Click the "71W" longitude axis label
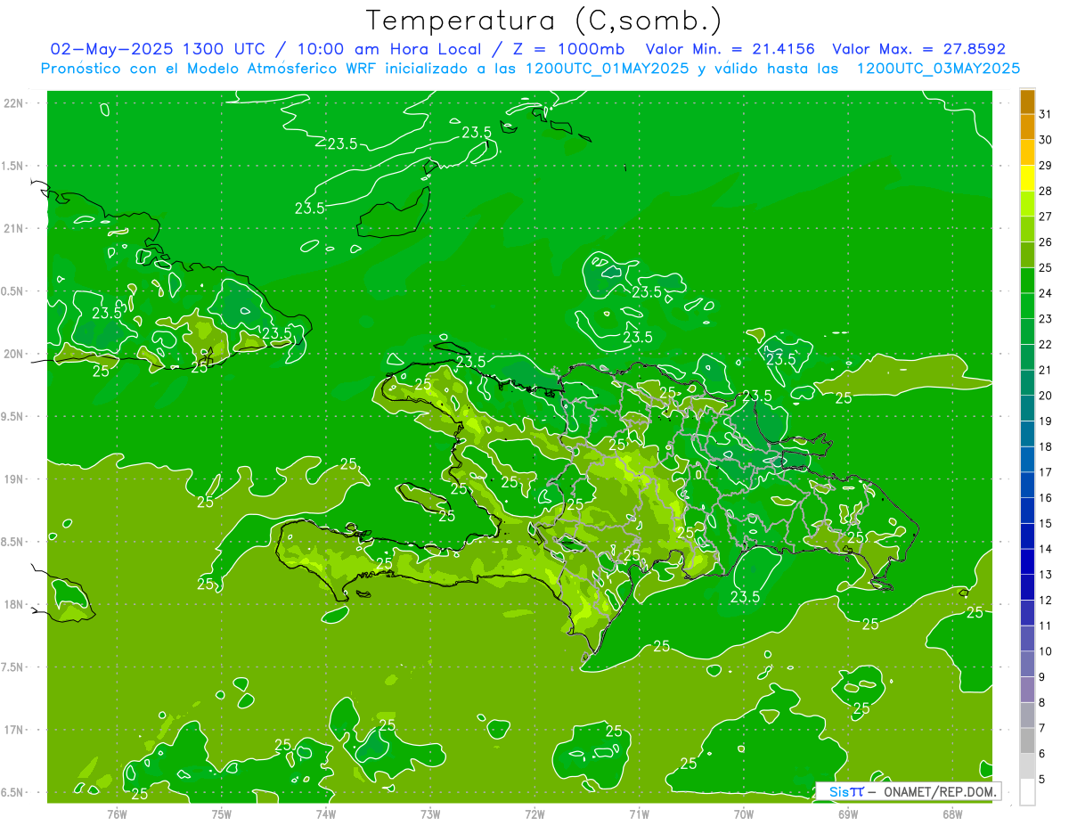Image resolution: width=1069 pixels, height=826 pixels. pos(639,814)
